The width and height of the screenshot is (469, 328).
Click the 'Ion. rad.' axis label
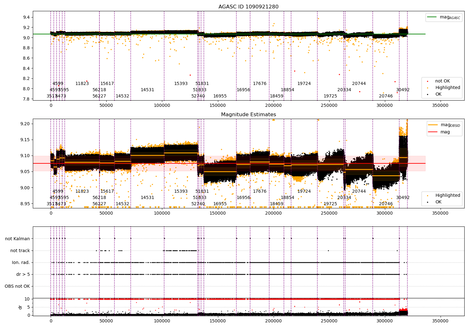click(x=21, y=262)
